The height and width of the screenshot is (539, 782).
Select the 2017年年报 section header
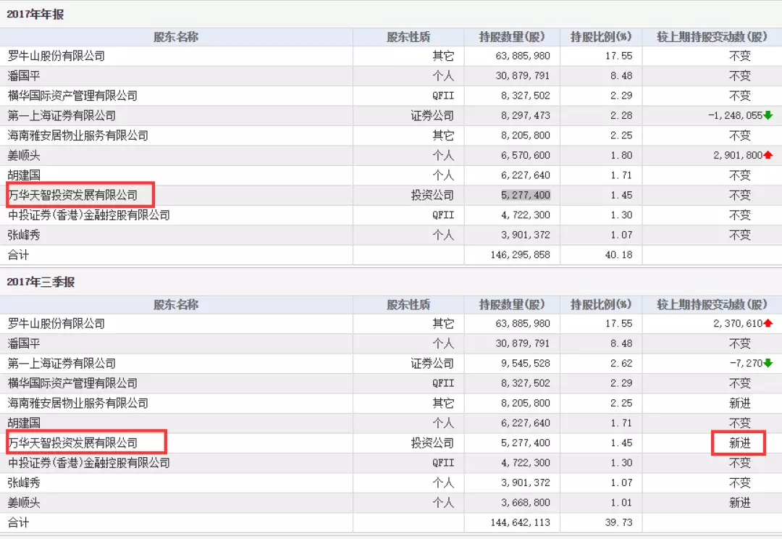click(35, 14)
